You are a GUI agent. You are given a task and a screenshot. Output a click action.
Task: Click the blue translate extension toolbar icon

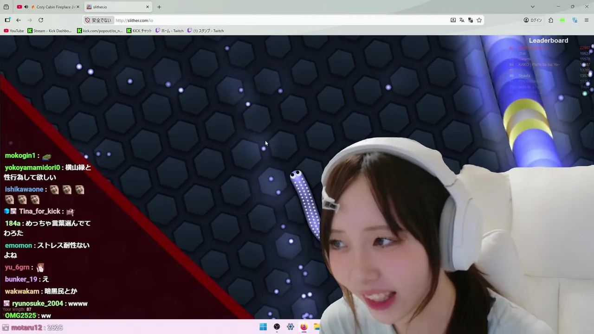click(x=575, y=20)
